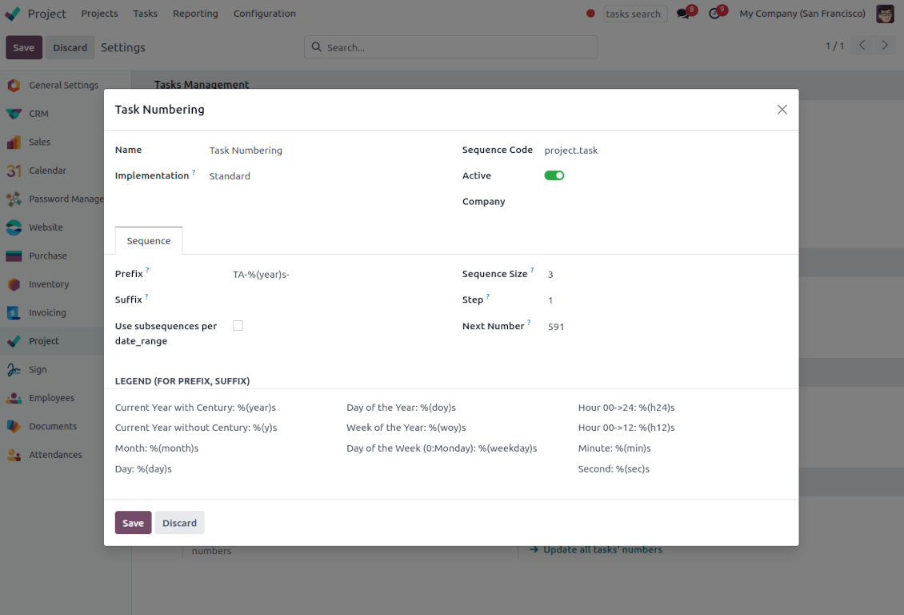Click legend text Week of the Year
Image resolution: width=904 pixels, height=615 pixels.
point(406,428)
